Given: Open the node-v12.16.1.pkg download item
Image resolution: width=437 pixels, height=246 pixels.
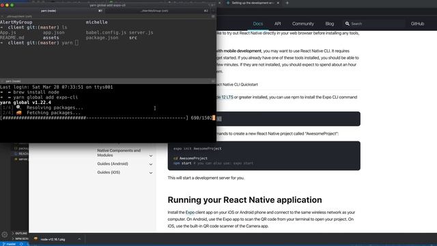Looking at the screenshot, I should tap(53, 239).
